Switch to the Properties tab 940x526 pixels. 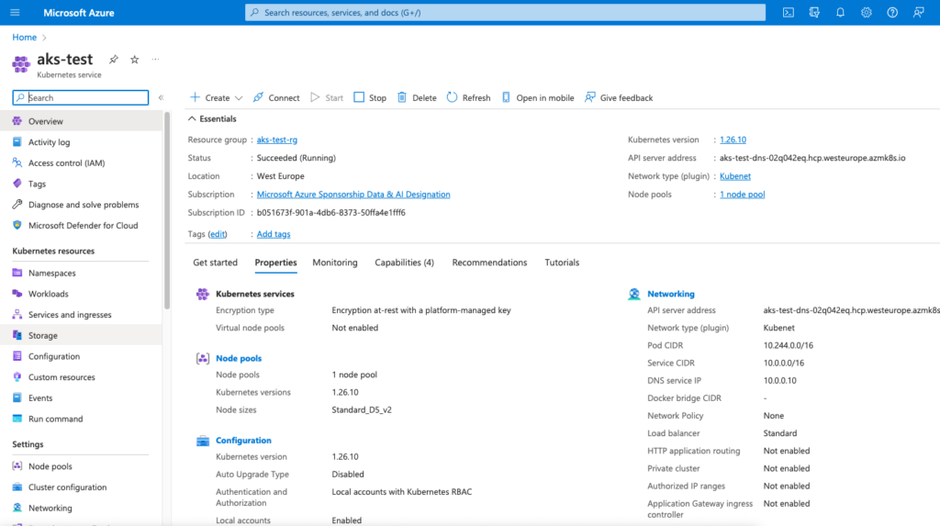coord(275,263)
